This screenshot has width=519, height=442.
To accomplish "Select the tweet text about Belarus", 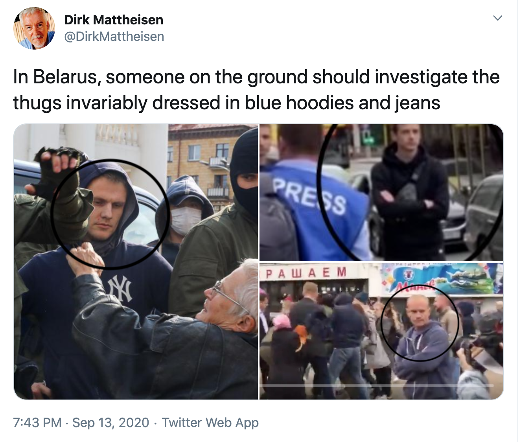I will pyautogui.click(x=256, y=90).
